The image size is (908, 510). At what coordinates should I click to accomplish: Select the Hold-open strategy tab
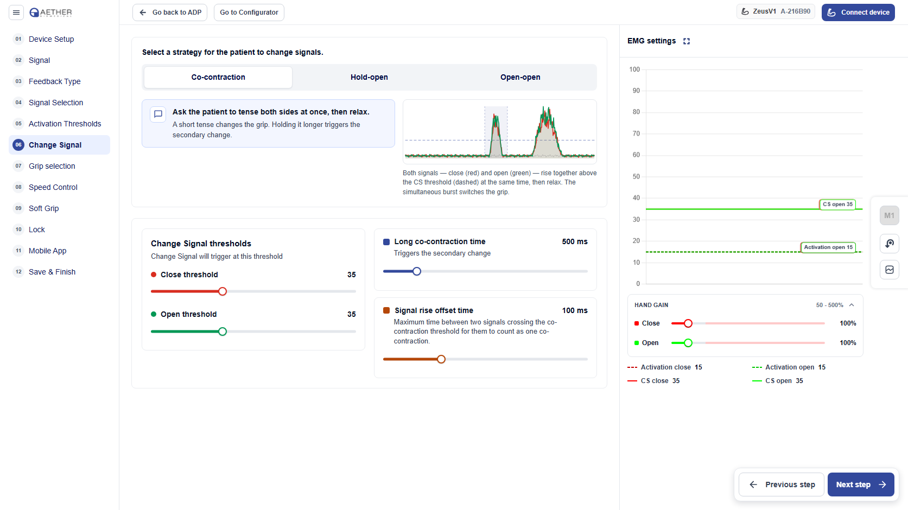(369, 78)
